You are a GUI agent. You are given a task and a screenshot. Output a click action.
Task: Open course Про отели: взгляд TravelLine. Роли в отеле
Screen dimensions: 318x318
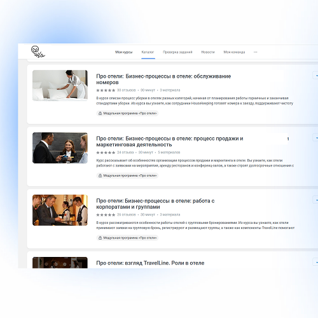pos(150,263)
